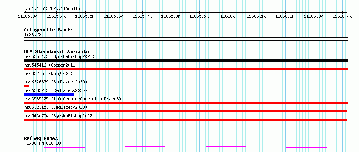359x152 pixels.
Task: Open variant nsv545416 (Cooper2011) label
Action: [x=50, y=65]
